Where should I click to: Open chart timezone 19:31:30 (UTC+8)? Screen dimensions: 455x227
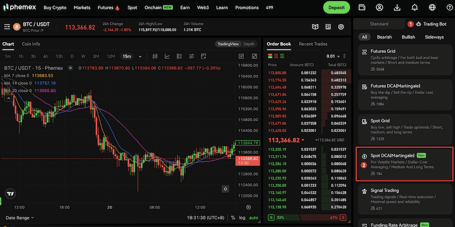206,218
